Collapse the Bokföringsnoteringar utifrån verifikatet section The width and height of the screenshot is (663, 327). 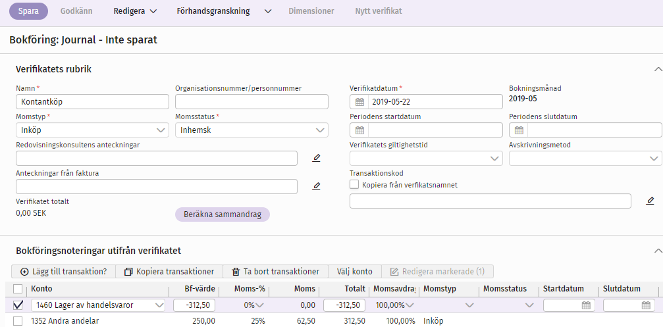coord(658,251)
